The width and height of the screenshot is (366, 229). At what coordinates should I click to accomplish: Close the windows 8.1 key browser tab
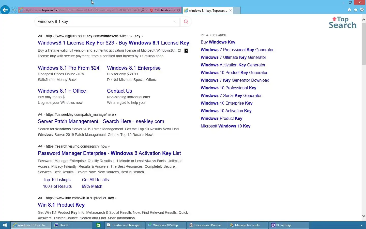coord(230,10)
